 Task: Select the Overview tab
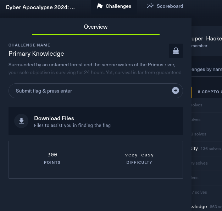pyautogui.click(x=96, y=27)
